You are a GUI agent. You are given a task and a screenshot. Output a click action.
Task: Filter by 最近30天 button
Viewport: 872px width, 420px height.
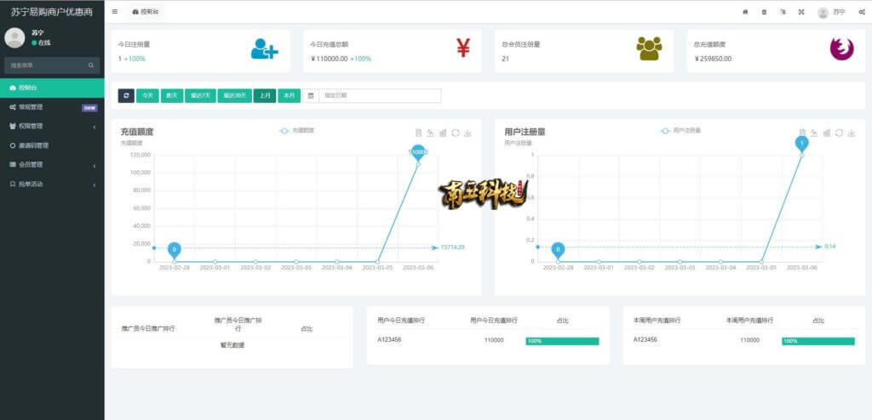coord(235,95)
